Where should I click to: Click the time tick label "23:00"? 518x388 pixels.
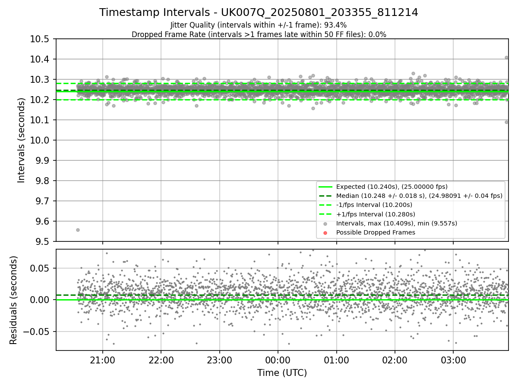[219, 360]
